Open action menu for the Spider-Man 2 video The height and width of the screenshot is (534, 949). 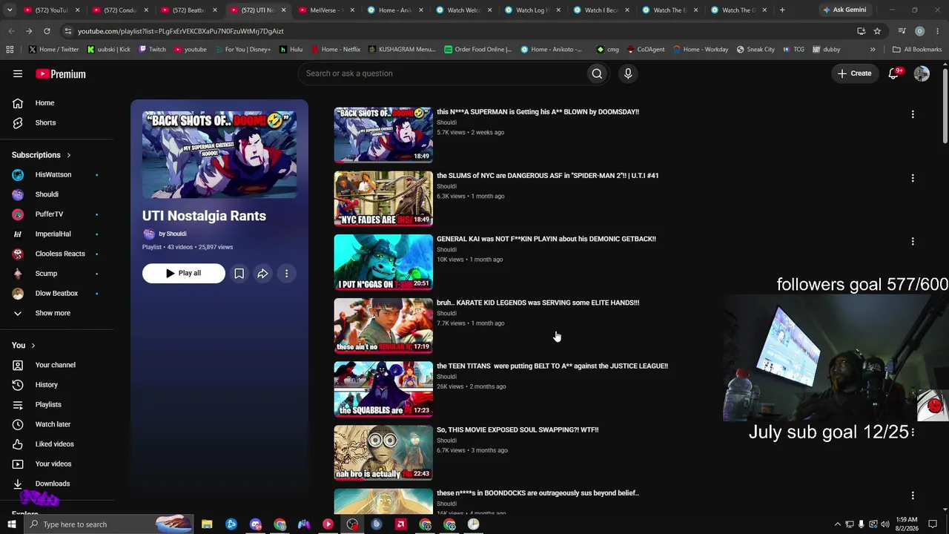click(913, 178)
